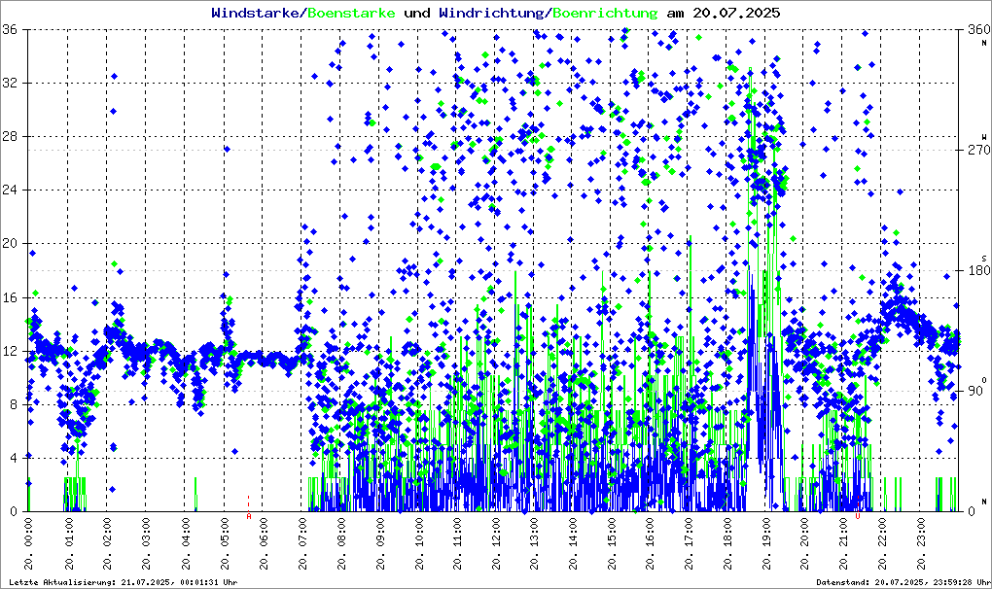
Task: Click the time axis label '22:00'
Action: pos(883,534)
